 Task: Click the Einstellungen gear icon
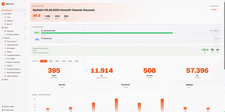click(2, 110)
